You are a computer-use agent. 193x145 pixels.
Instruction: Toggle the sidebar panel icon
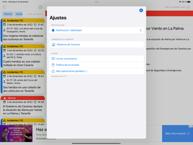click(x=5, y=7)
